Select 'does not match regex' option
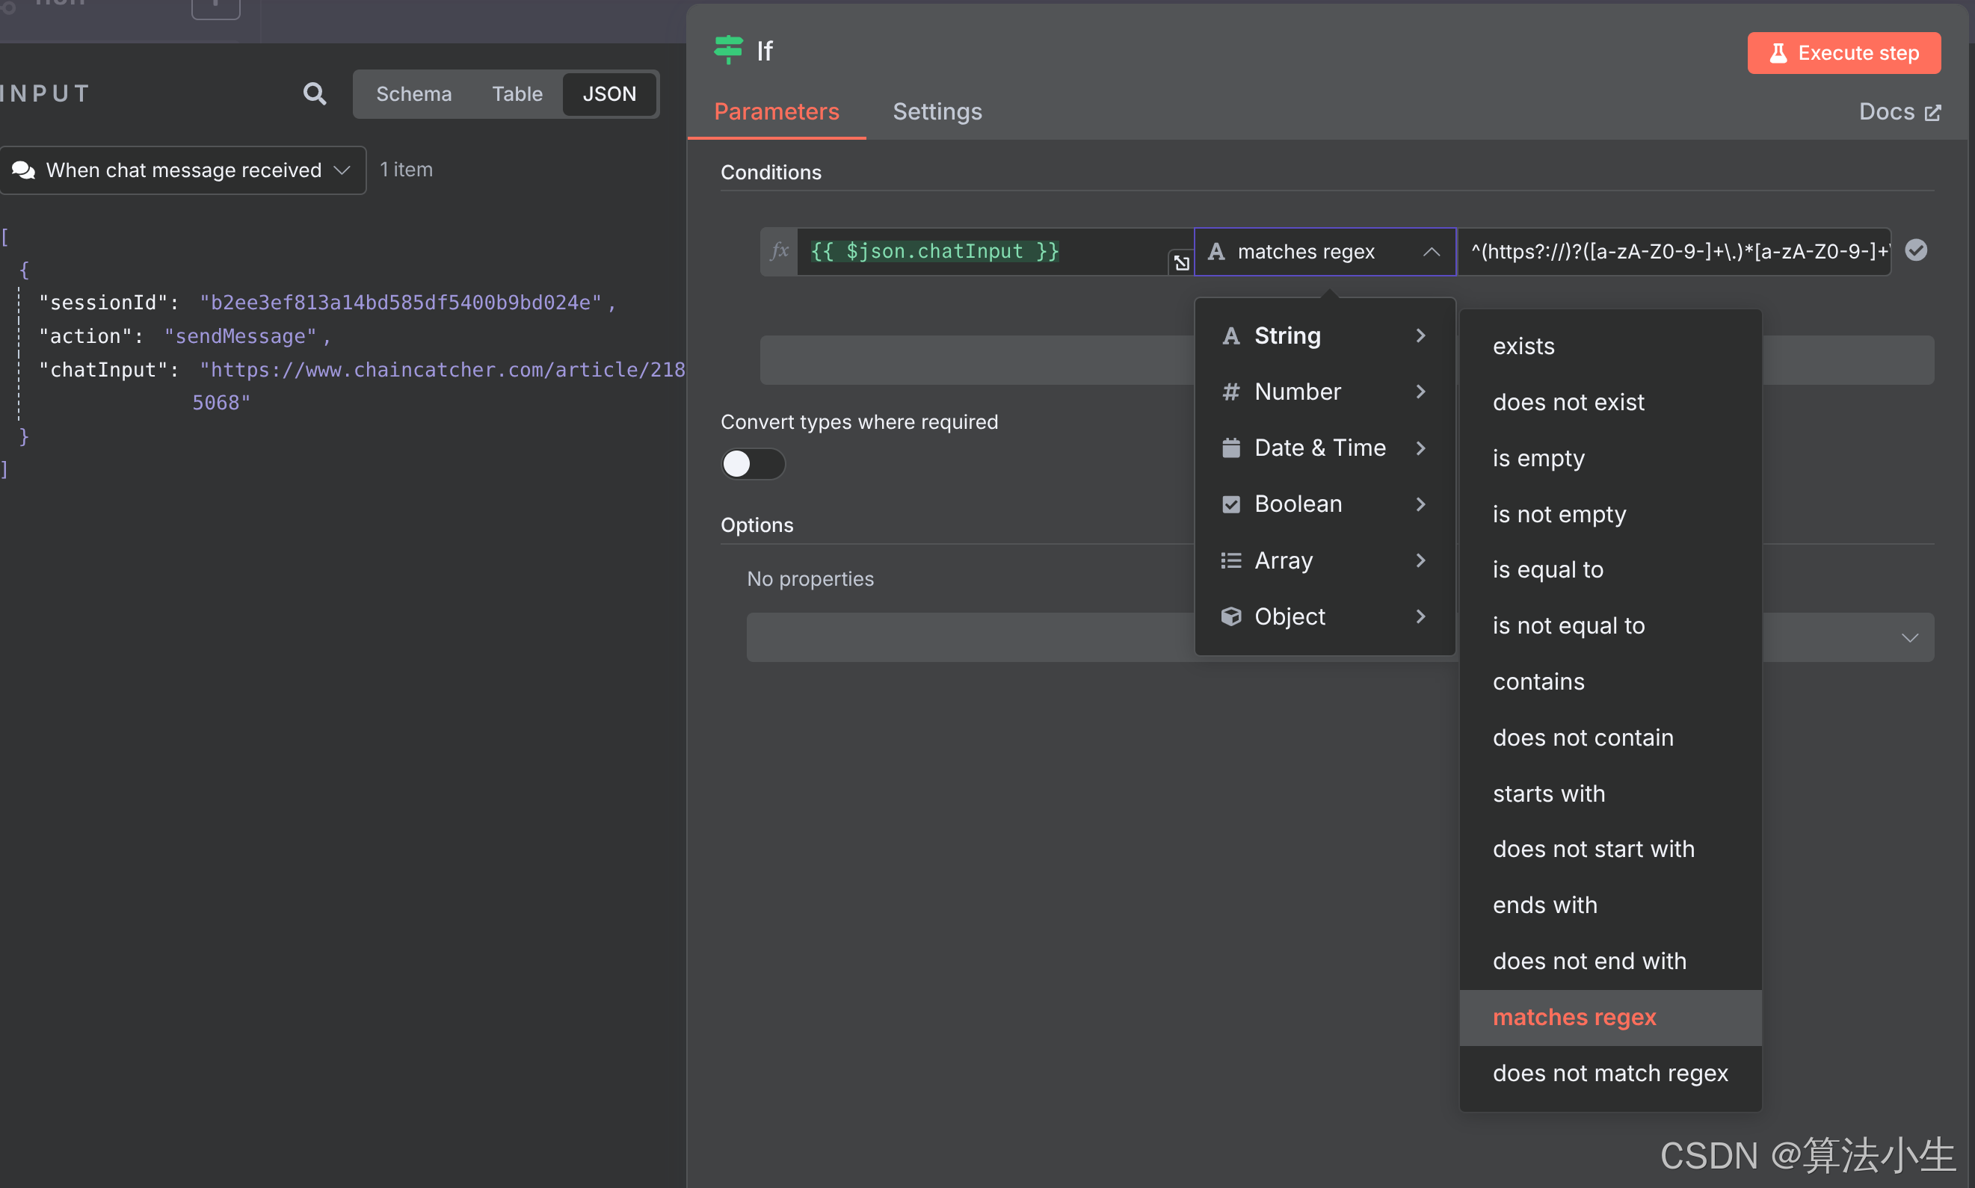The height and width of the screenshot is (1188, 1975). (1609, 1073)
